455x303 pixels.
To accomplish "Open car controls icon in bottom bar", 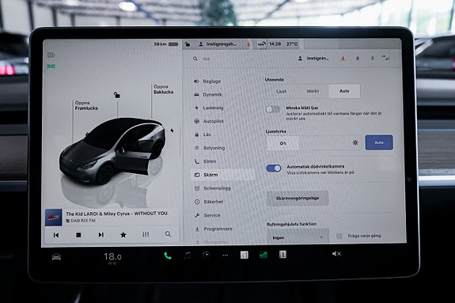I will tap(56, 257).
